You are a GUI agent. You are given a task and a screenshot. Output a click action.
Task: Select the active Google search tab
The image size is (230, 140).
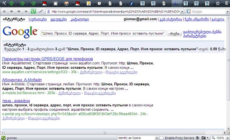[x=177, y=3]
